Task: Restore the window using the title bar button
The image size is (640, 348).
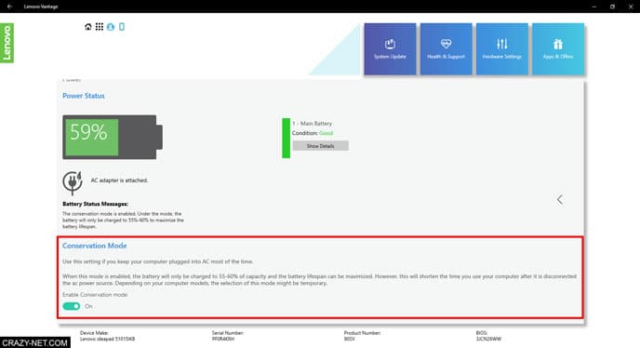Action: click(612, 7)
